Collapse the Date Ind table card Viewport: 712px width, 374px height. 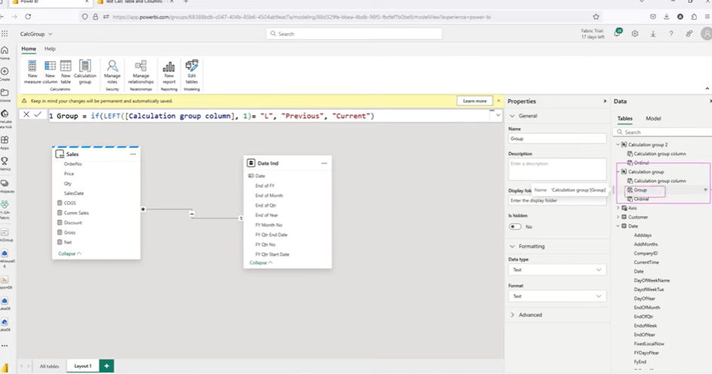pyautogui.click(x=261, y=263)
